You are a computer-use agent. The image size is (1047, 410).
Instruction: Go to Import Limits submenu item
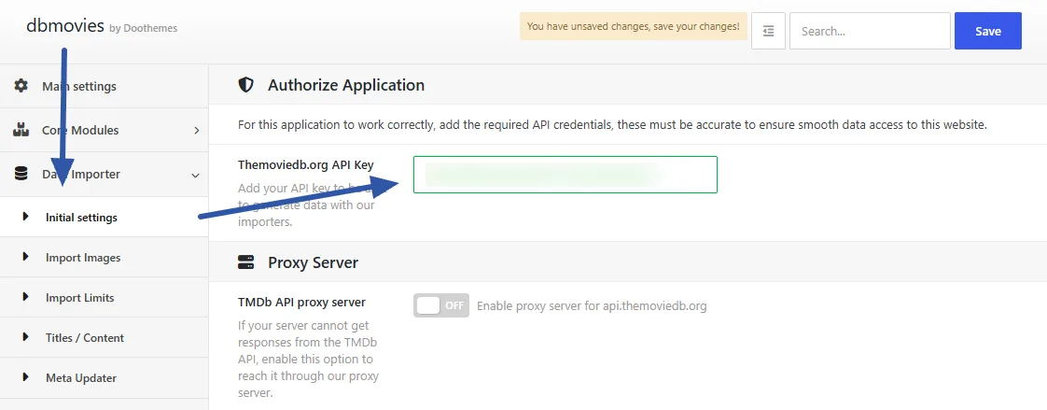105,297
